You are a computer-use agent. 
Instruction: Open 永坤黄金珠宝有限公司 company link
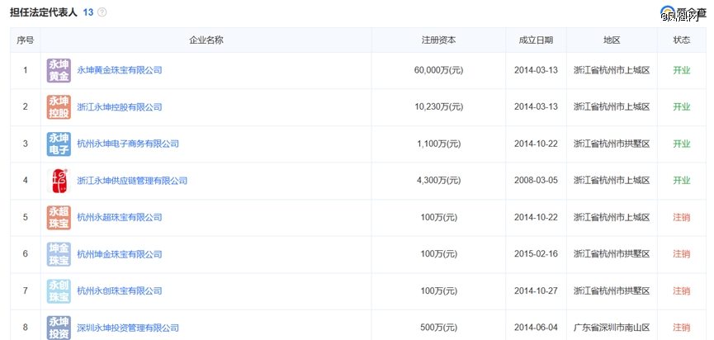[119, 70]
